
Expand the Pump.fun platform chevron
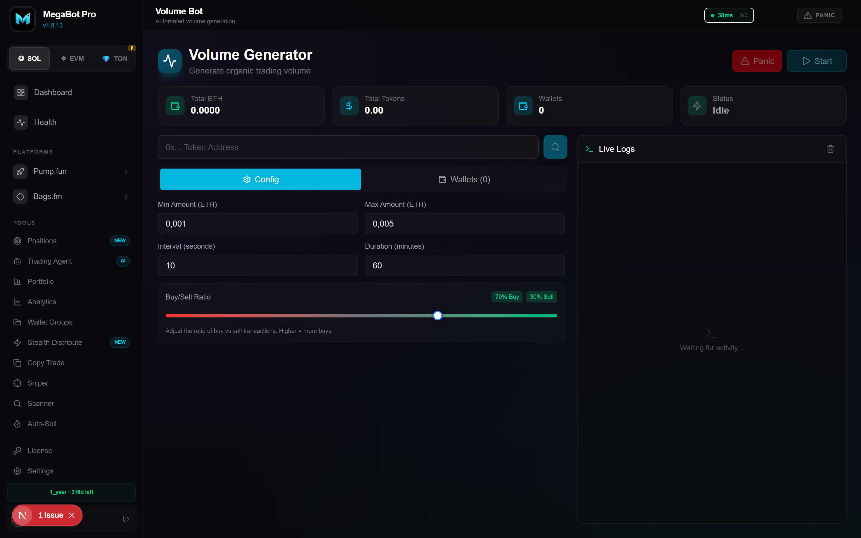[126, 172]
